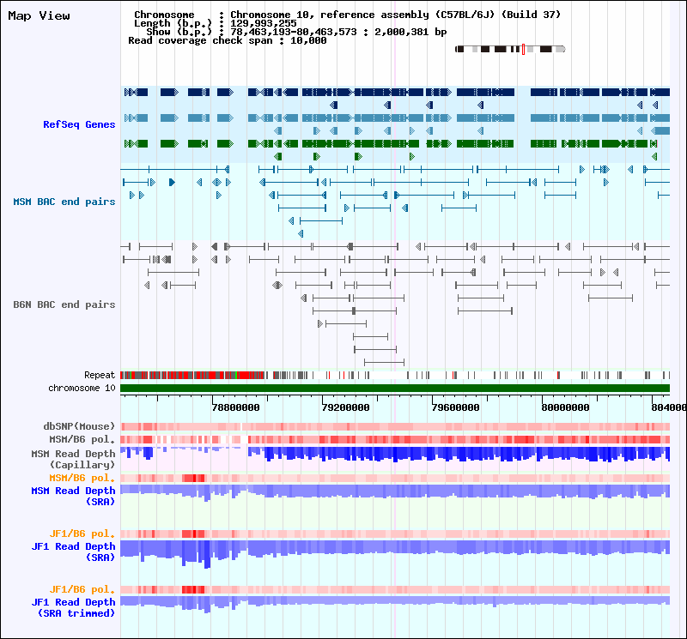The width and height of the screenshot is (687, 639).
Task: Click the dbSNP(Mouse) track label
Action: click(x=79, y=426)
